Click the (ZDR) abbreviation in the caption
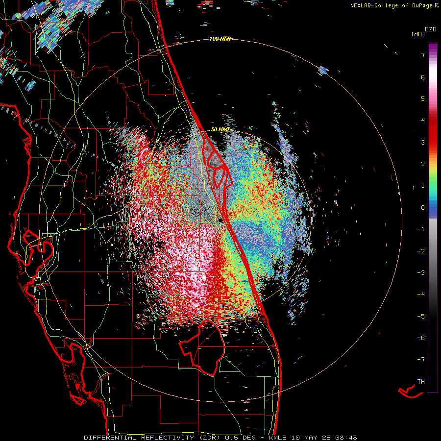 point(210,438)
